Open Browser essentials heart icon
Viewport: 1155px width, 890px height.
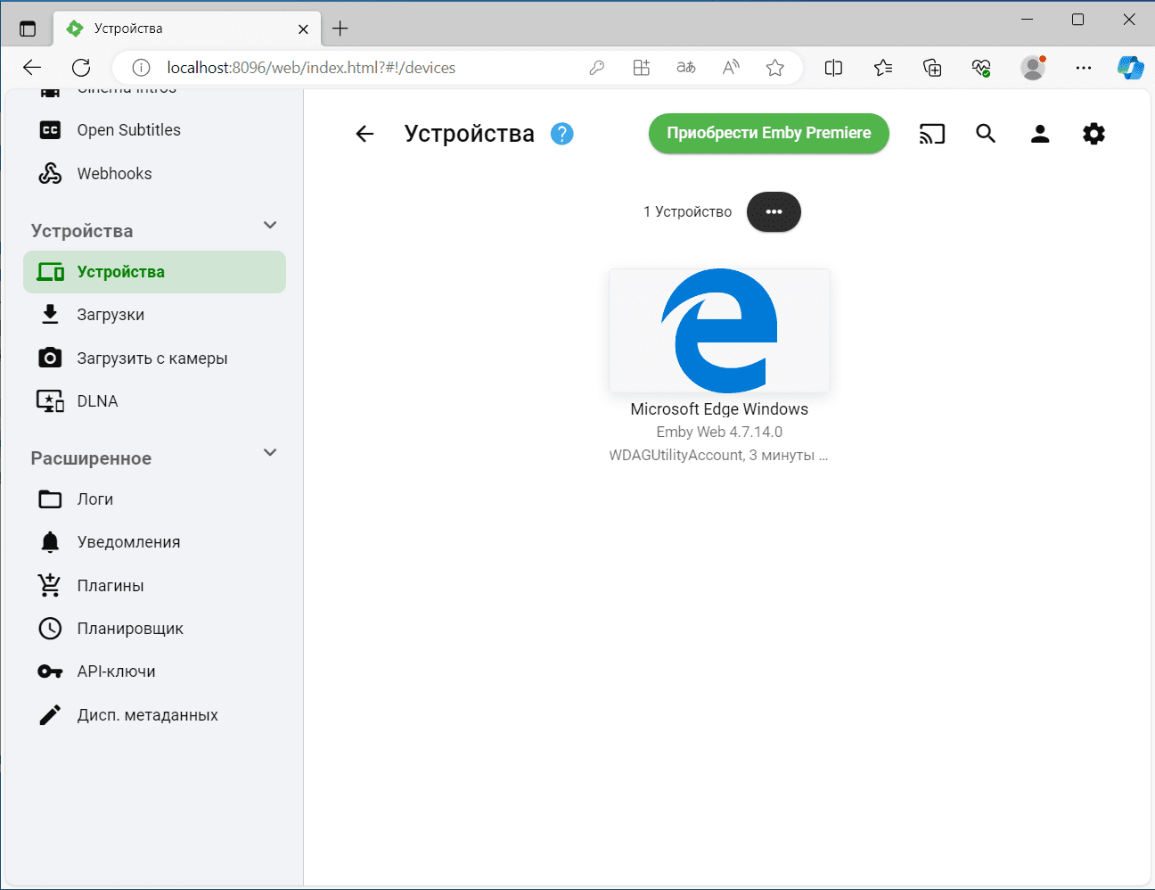pos(981,68)
